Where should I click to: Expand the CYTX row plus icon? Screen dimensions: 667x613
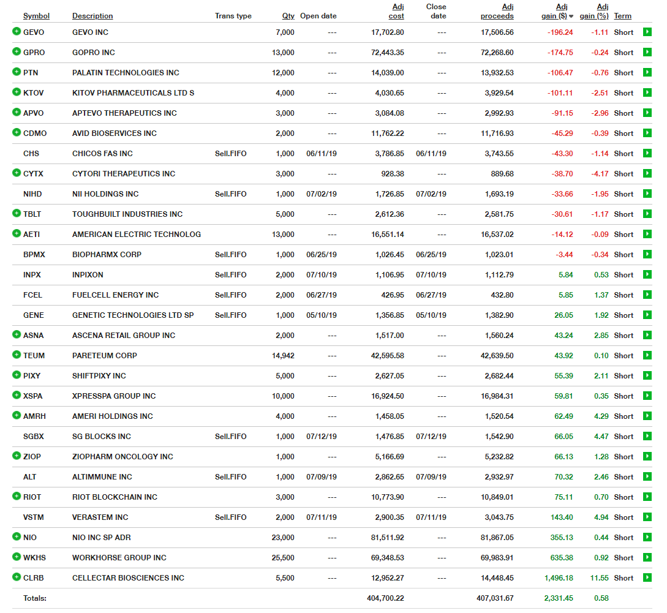[17, 173]
